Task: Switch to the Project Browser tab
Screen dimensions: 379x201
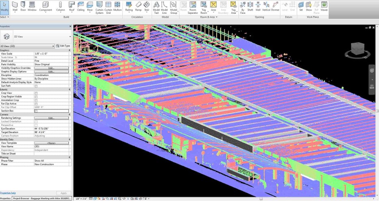Action: tap(42, 199)
